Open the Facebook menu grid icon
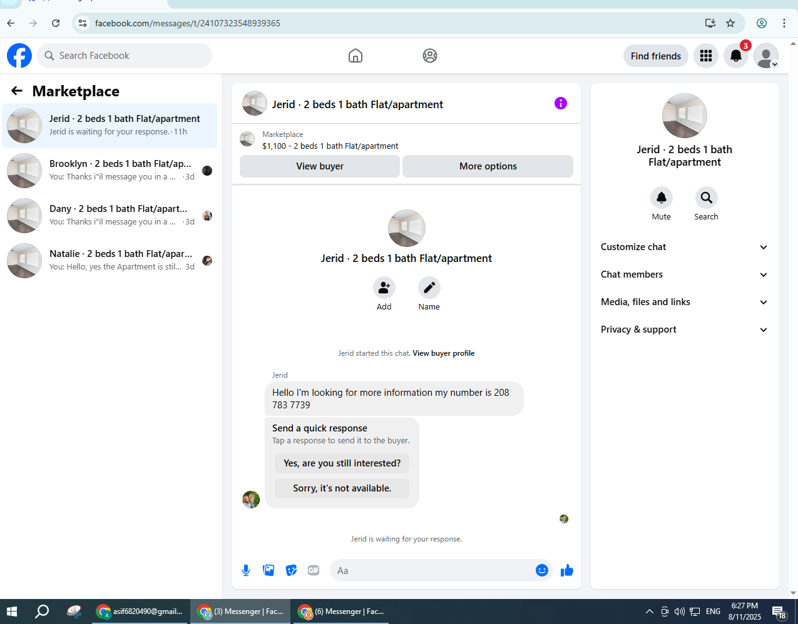The height and width of the screenshot is (624, 798). pyautogui.click(x=706, y=56)
